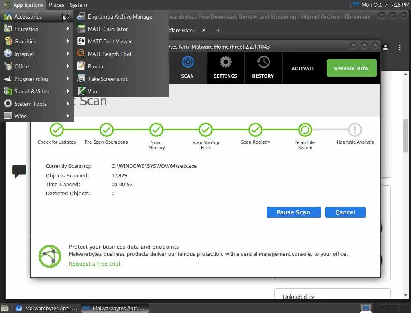Click the Time Elapsed value 00:00:52
This screenshot has width=411, height=313.
click(122, 185)
